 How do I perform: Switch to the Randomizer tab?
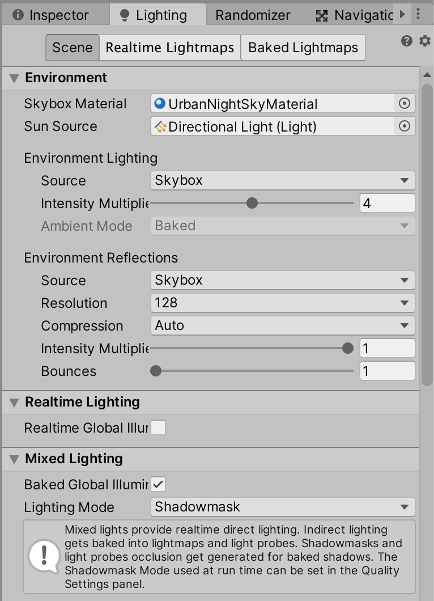[253, 15]
